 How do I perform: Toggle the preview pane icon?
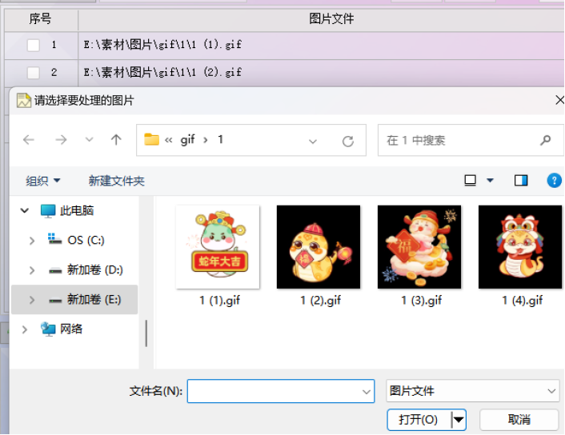[521, 181]
